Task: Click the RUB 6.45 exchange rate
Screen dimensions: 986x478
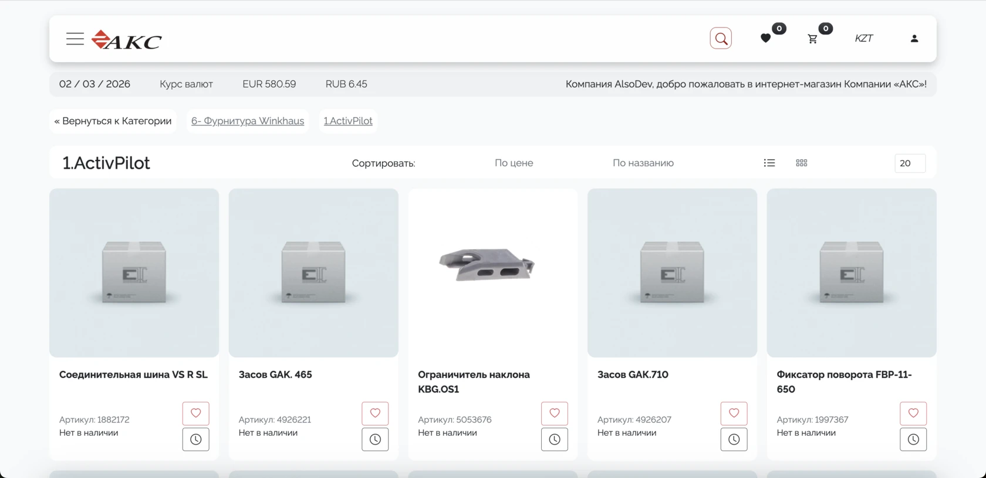Action: pos(346,84)
